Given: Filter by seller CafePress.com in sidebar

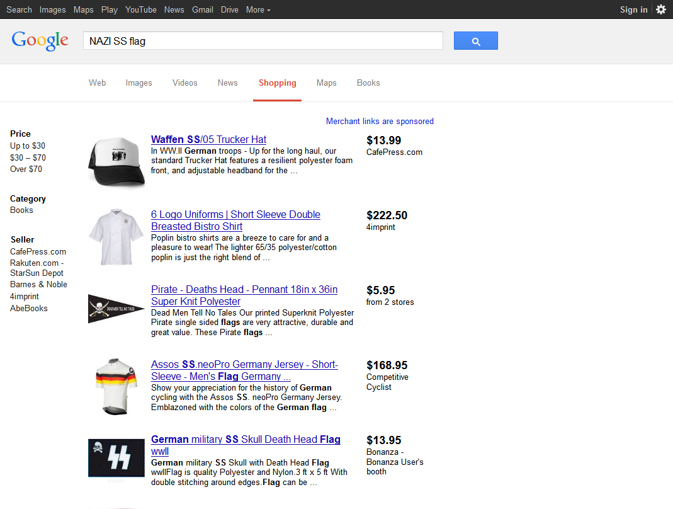Looking at the screenshot, I should (x=38, y=252).
